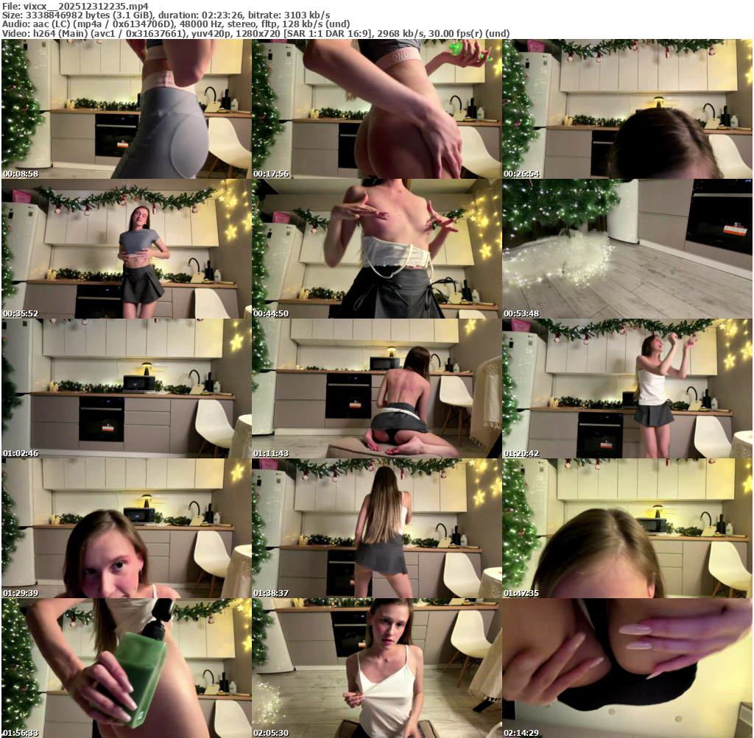This screenshot has height=738, width=754.
Task: Click the final frame at 02:14:29
Action: [x=627, y=668]
